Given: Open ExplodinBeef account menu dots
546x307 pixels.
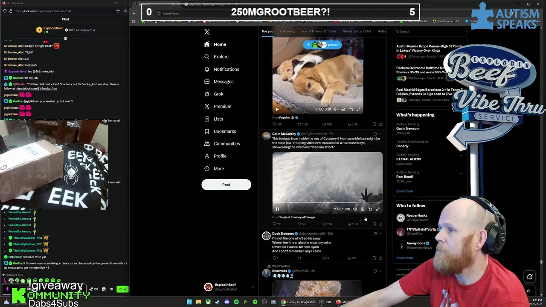Looking at the screenshot, I should coord(252,287).
